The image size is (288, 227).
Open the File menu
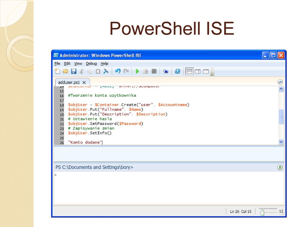(57, 63)
